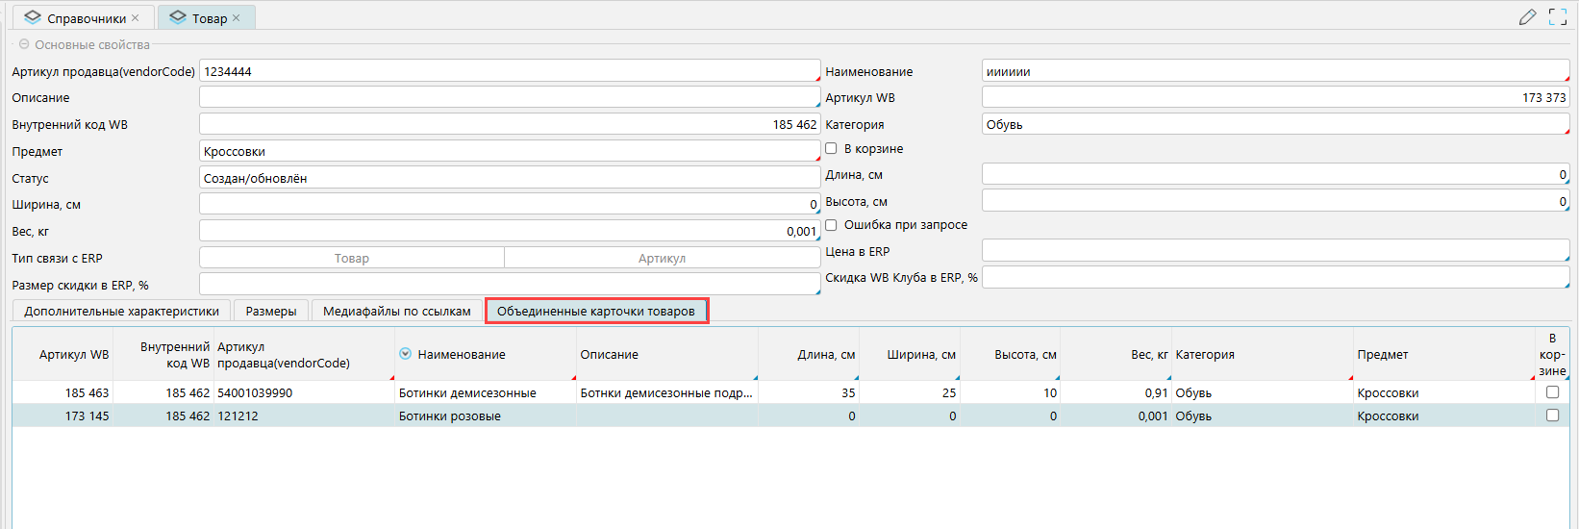Close the Товар tab
The image size is (1579, 529).
pyautogui.click(x=237, y=18)
